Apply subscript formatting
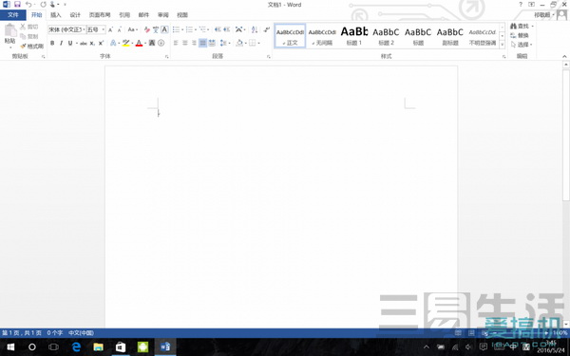 click(x=92, y=44)
